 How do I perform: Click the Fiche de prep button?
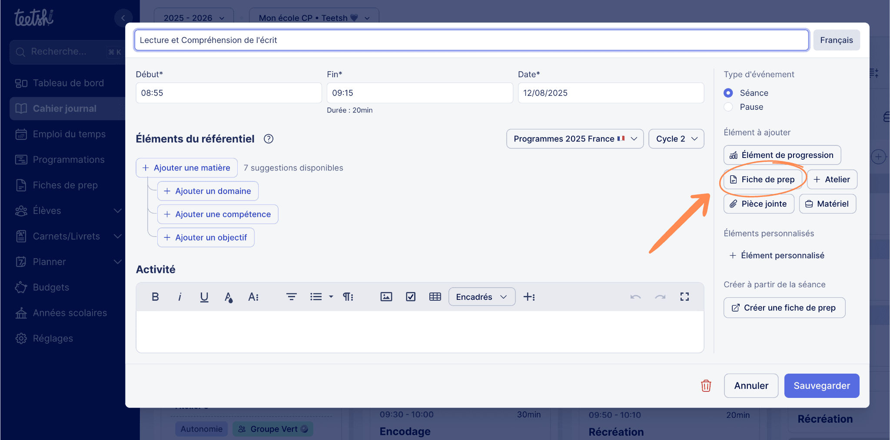coord(763,180)
